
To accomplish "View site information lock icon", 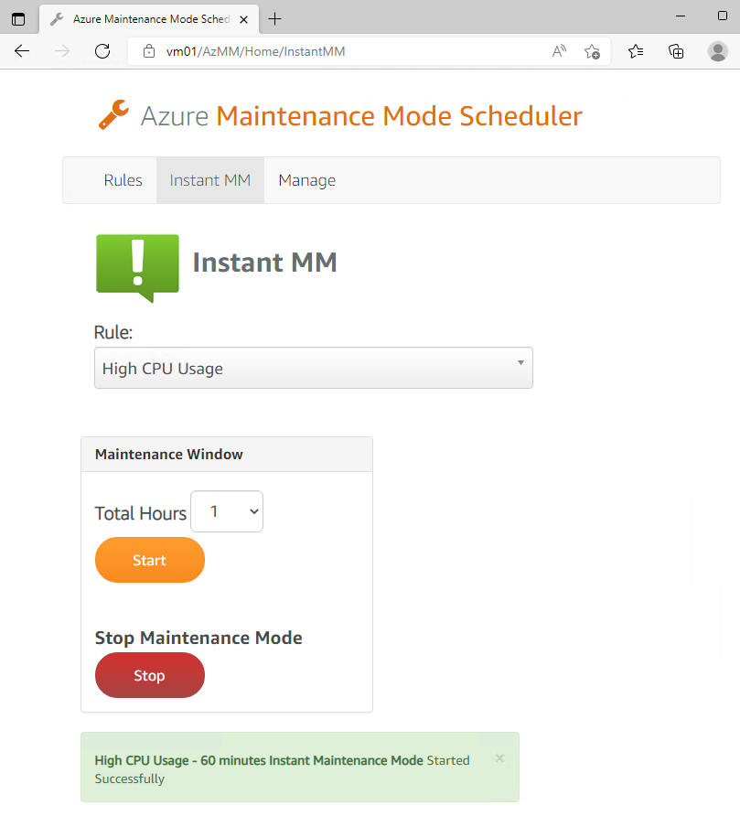I will 149,51.
